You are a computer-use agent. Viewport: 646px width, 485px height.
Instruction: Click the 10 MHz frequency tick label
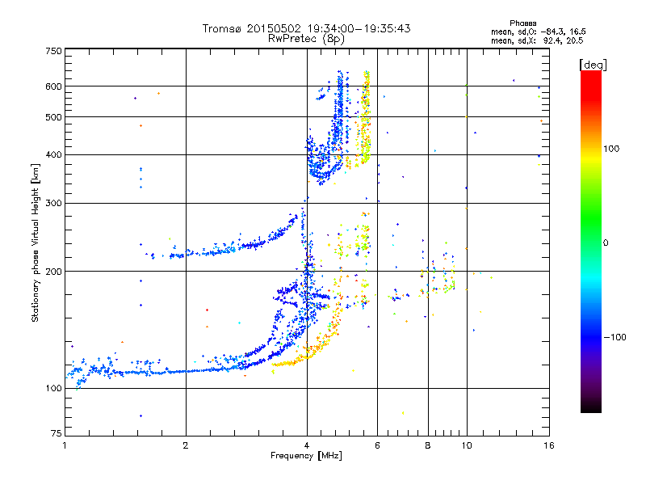467,445
